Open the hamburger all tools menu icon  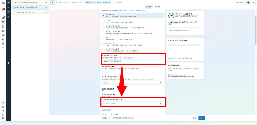coord(3,48)
